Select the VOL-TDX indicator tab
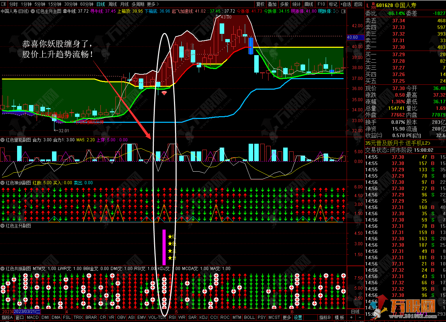 (157, 318)
